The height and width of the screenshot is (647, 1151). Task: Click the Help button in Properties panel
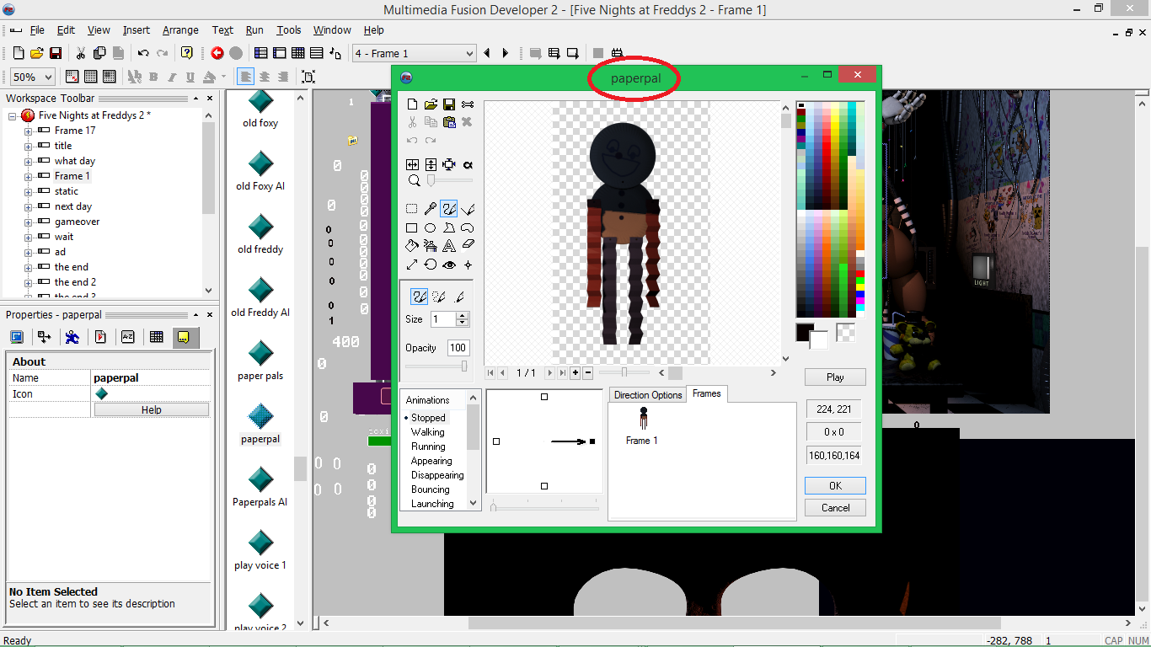click(152, 410)
